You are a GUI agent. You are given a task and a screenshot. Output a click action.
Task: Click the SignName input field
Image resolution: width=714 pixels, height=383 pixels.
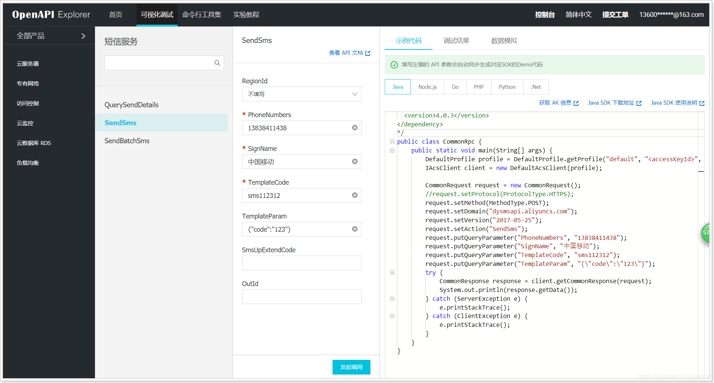(x=302, y=162)
